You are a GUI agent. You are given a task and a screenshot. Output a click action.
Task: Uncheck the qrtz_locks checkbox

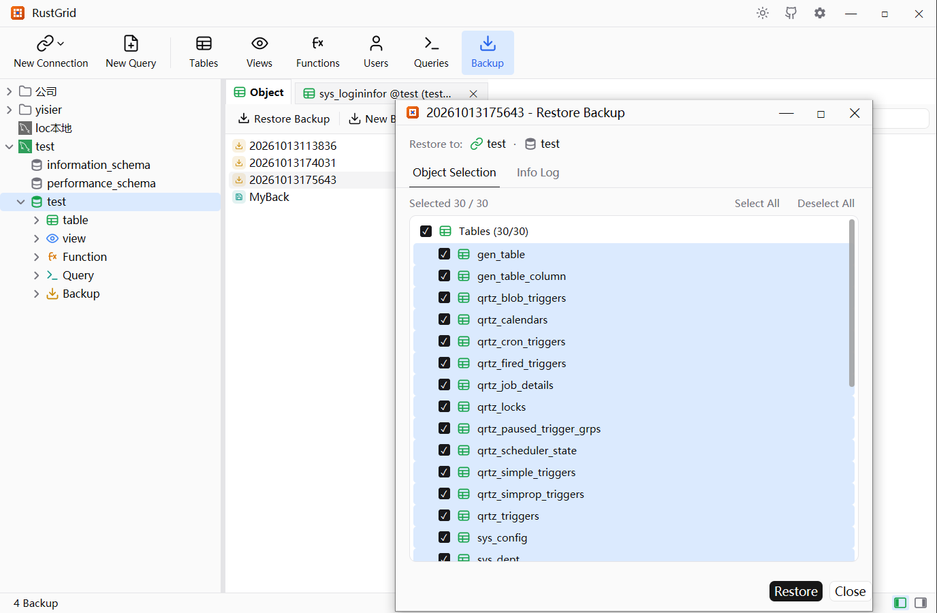(445, 407)
